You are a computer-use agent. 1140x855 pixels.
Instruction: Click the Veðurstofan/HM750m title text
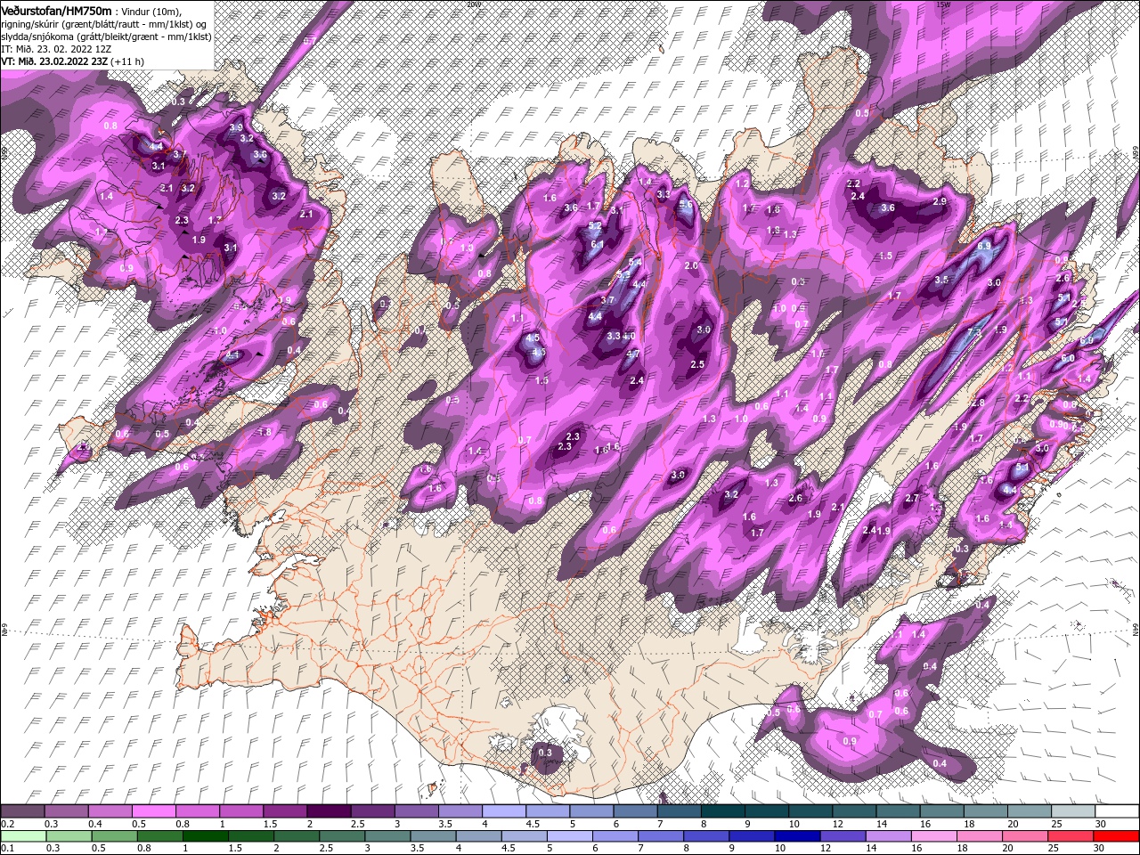click(x=56, y=10)
